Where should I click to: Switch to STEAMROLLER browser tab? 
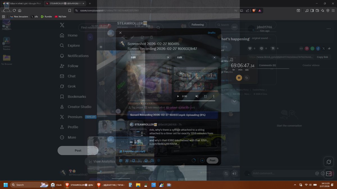coord(65,3)
